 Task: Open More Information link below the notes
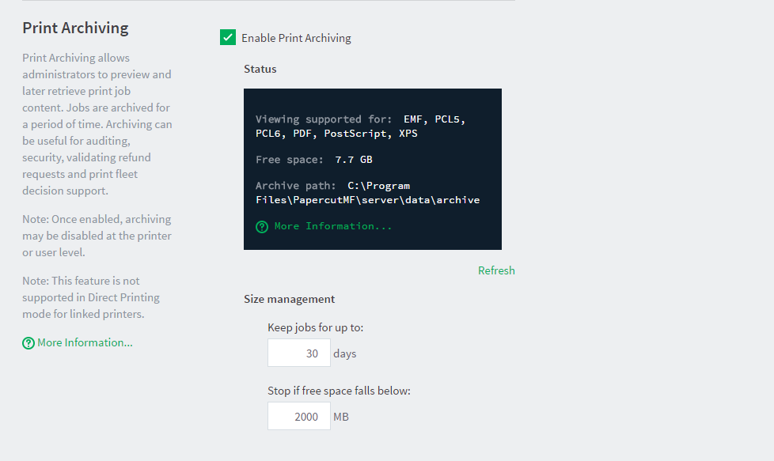coord(85,342)
